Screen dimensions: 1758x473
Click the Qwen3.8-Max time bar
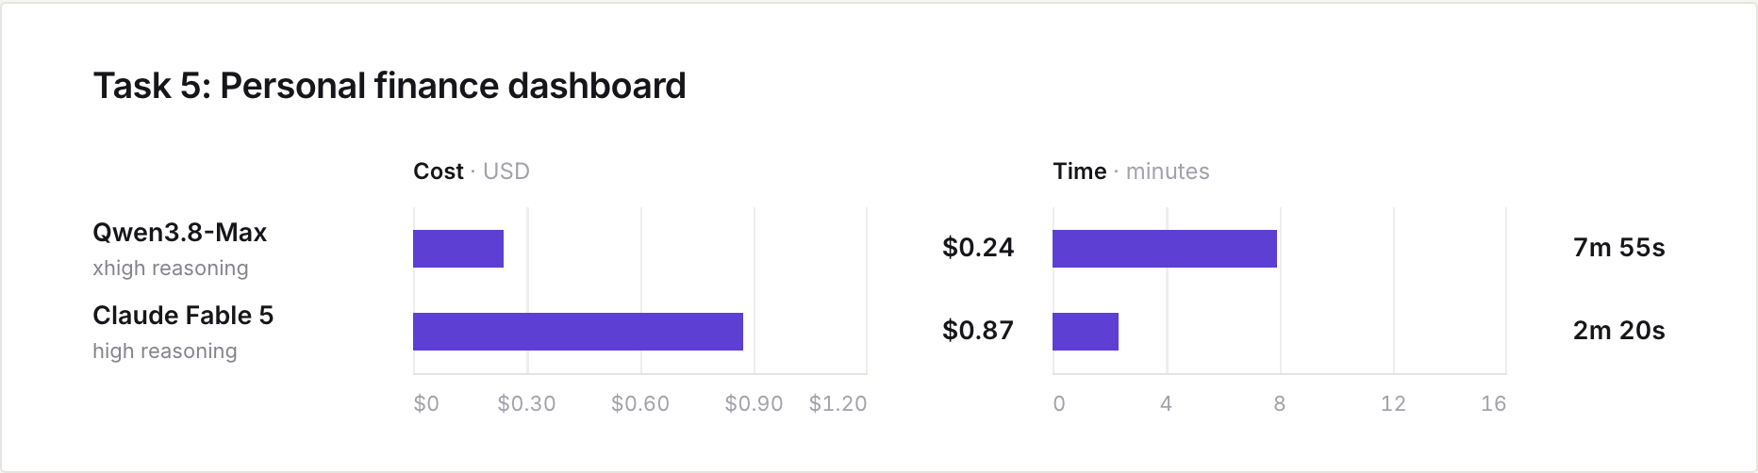coord(1165,249)
